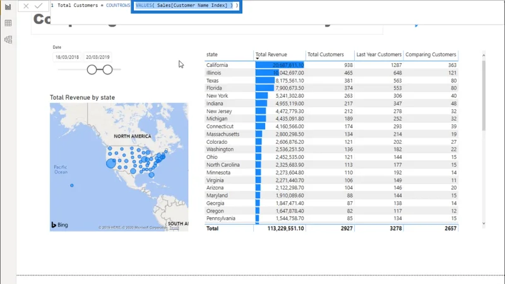Viewport: 505px width, 284px height.
Task: Select the Michigan row
Action: pyautogui.click(x=331, y=119)
